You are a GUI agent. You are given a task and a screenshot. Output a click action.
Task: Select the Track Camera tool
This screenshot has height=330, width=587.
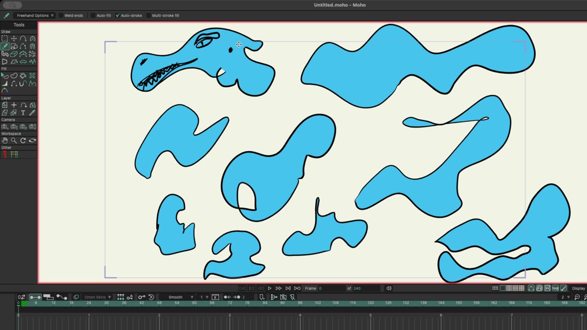[5, 126]
